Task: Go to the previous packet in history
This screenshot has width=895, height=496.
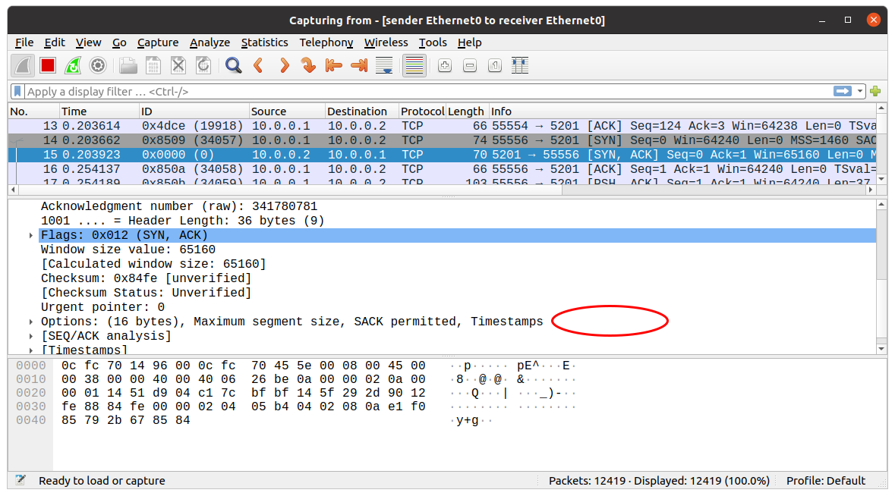Action: (x=258, y=66)
